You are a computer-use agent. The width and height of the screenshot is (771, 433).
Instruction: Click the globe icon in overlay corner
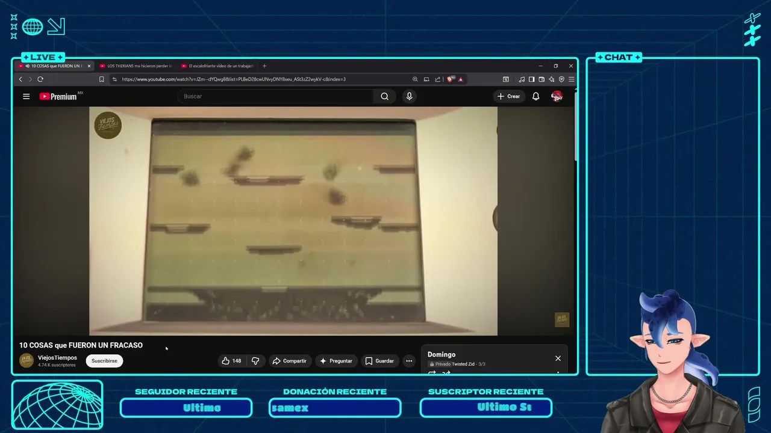pyautogui.click(x=33, y=26)
